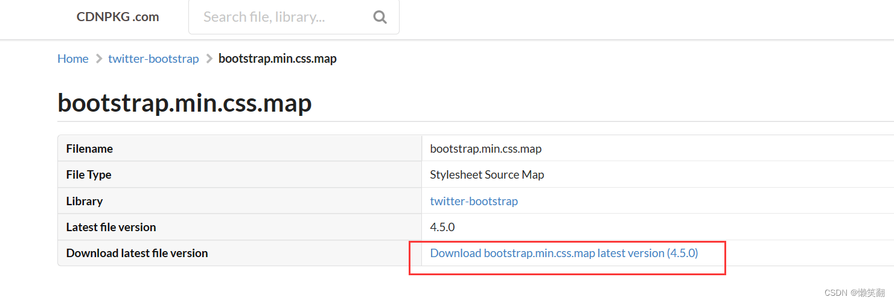Viewport: 894px width, 303px height.
Task: Download bootstrap.min.css.map latest version (4.5.0)
Action: pos(564,253)
